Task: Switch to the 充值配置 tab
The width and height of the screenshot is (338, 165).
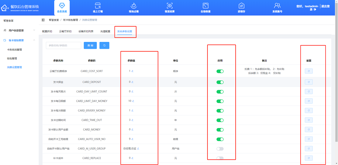Action: (105, 32)
